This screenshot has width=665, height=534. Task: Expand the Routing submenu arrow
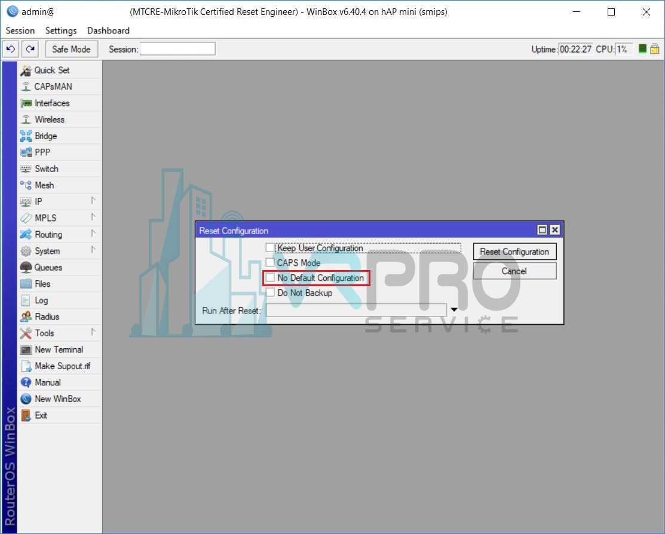[x=93, y=234]
